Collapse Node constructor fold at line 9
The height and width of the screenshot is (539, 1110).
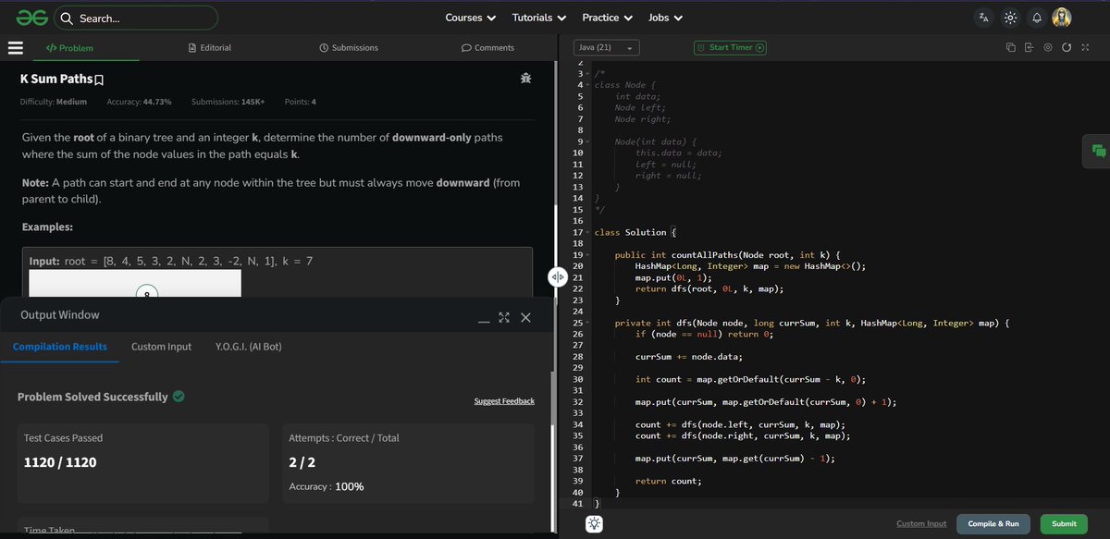(x=587, y=141)
